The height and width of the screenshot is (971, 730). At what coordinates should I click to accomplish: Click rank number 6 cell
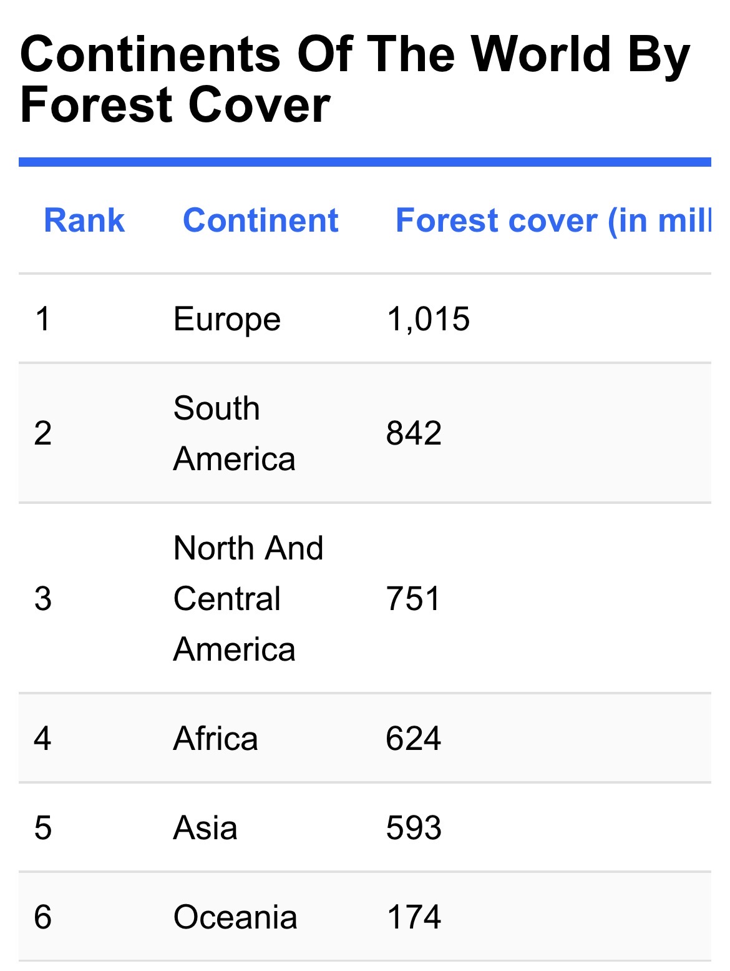42,917
